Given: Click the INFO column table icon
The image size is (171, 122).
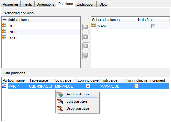Looking at the screenshot, I should coord(4,31).
